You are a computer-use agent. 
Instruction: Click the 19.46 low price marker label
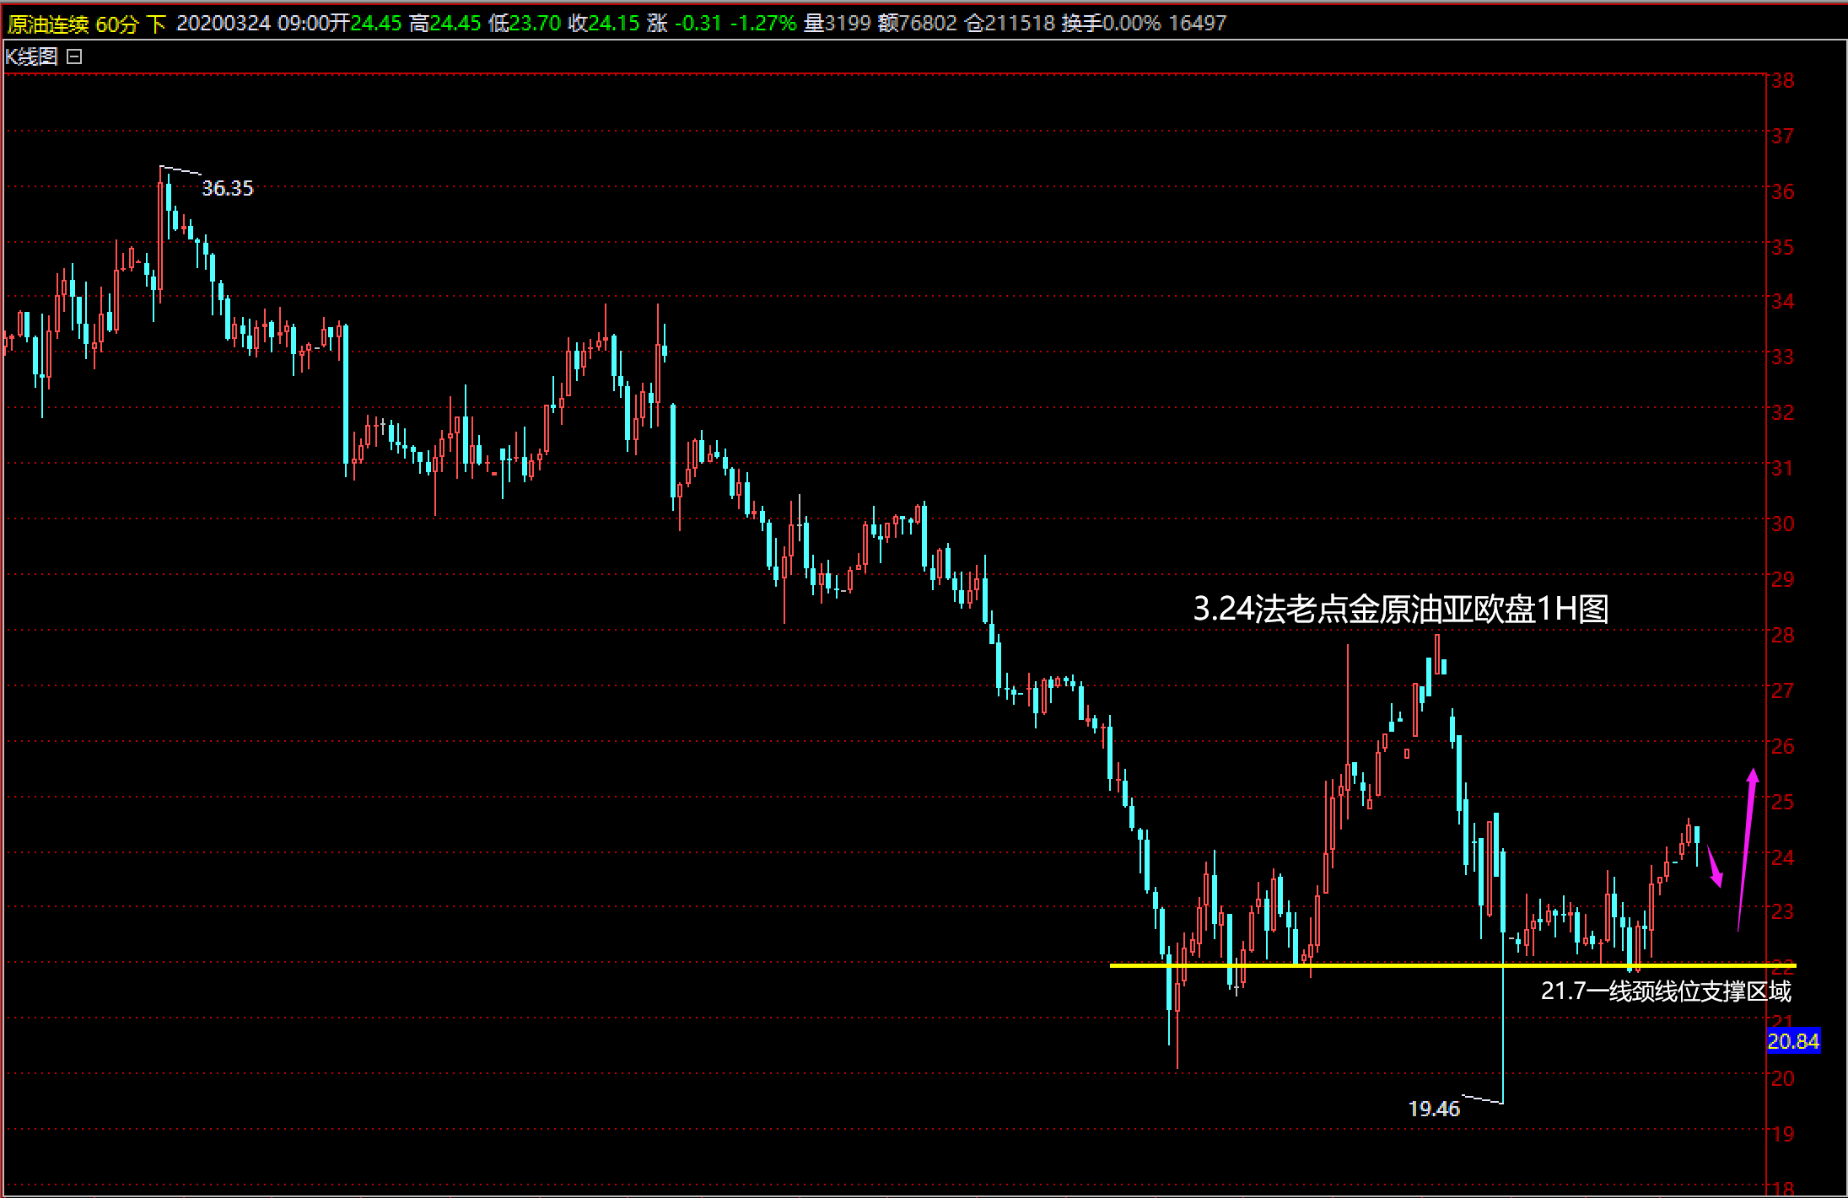1434,1109
